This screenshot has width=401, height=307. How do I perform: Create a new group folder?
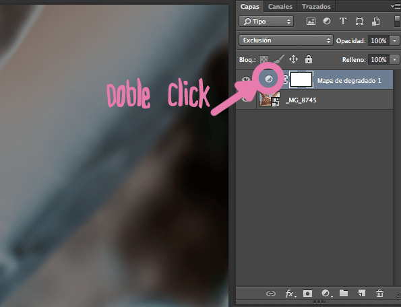(344, 293)
